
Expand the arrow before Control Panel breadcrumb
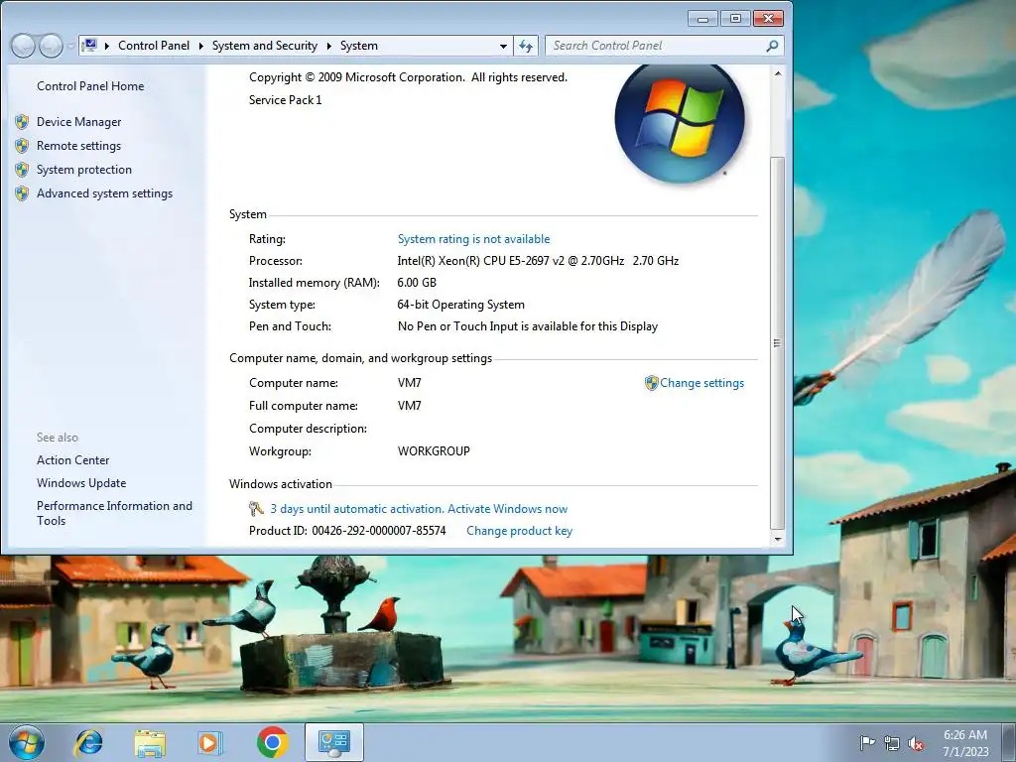(107, 46)
